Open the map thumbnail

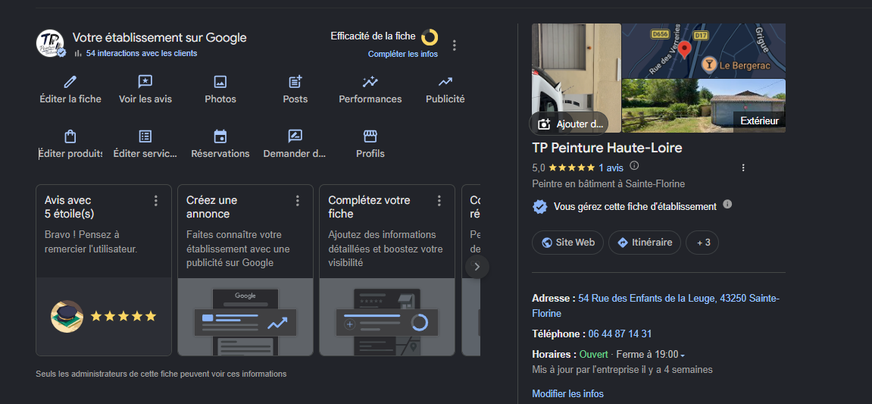[704, 51]
